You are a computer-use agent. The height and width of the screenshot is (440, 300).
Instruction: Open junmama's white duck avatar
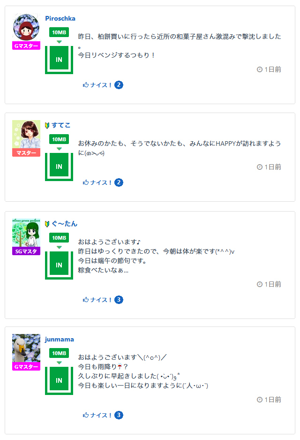click(x=26, y=348)
